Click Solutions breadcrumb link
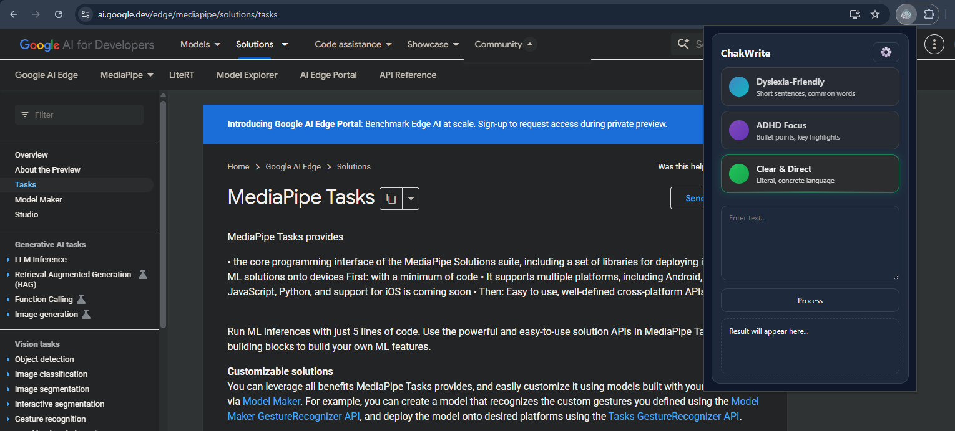Image resolution: width=955 pixels, height=431 pixels. click(x=354, y=167)
